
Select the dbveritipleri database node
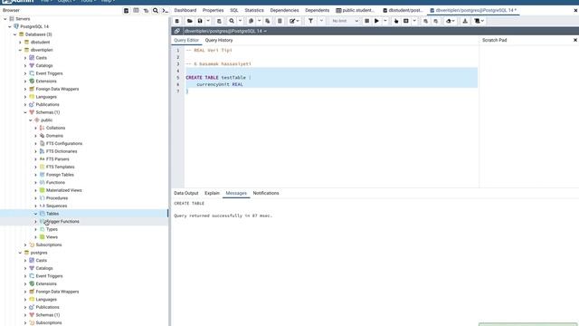coord(42,50)
